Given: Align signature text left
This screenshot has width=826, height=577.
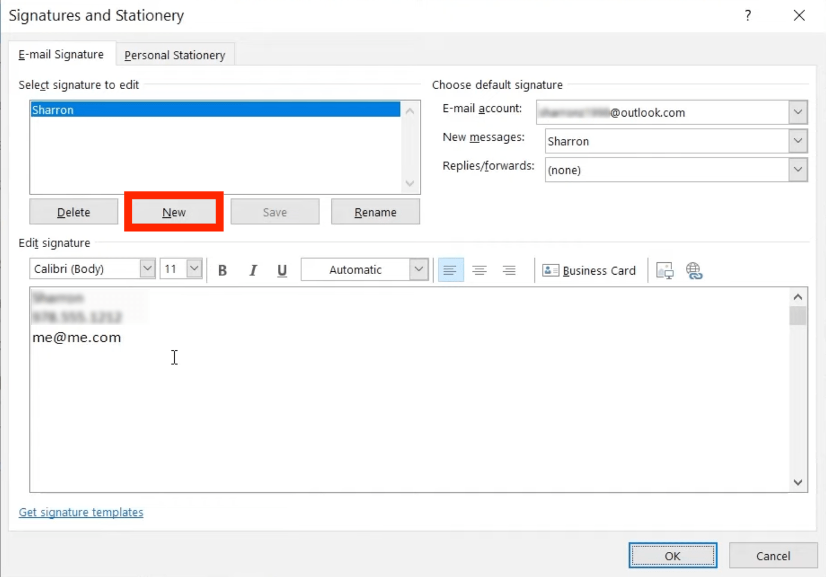Looking at the screenshot, I should click(450, 270).
